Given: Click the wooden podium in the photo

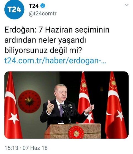Looking at the screenshot, I should (x=73, y=131).
